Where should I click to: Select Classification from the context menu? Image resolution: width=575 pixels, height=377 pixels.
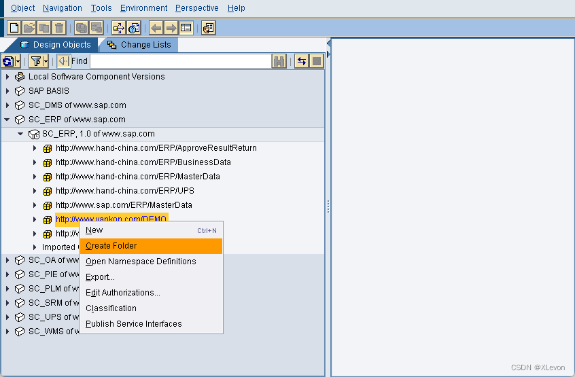[151, 308]
